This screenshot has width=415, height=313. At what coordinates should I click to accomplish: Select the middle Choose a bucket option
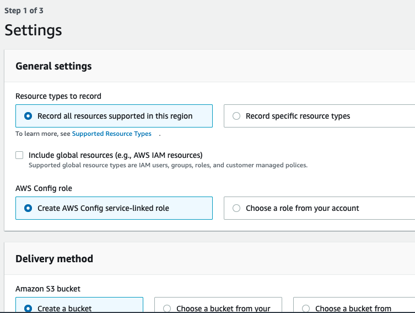[x=168, y=309]
